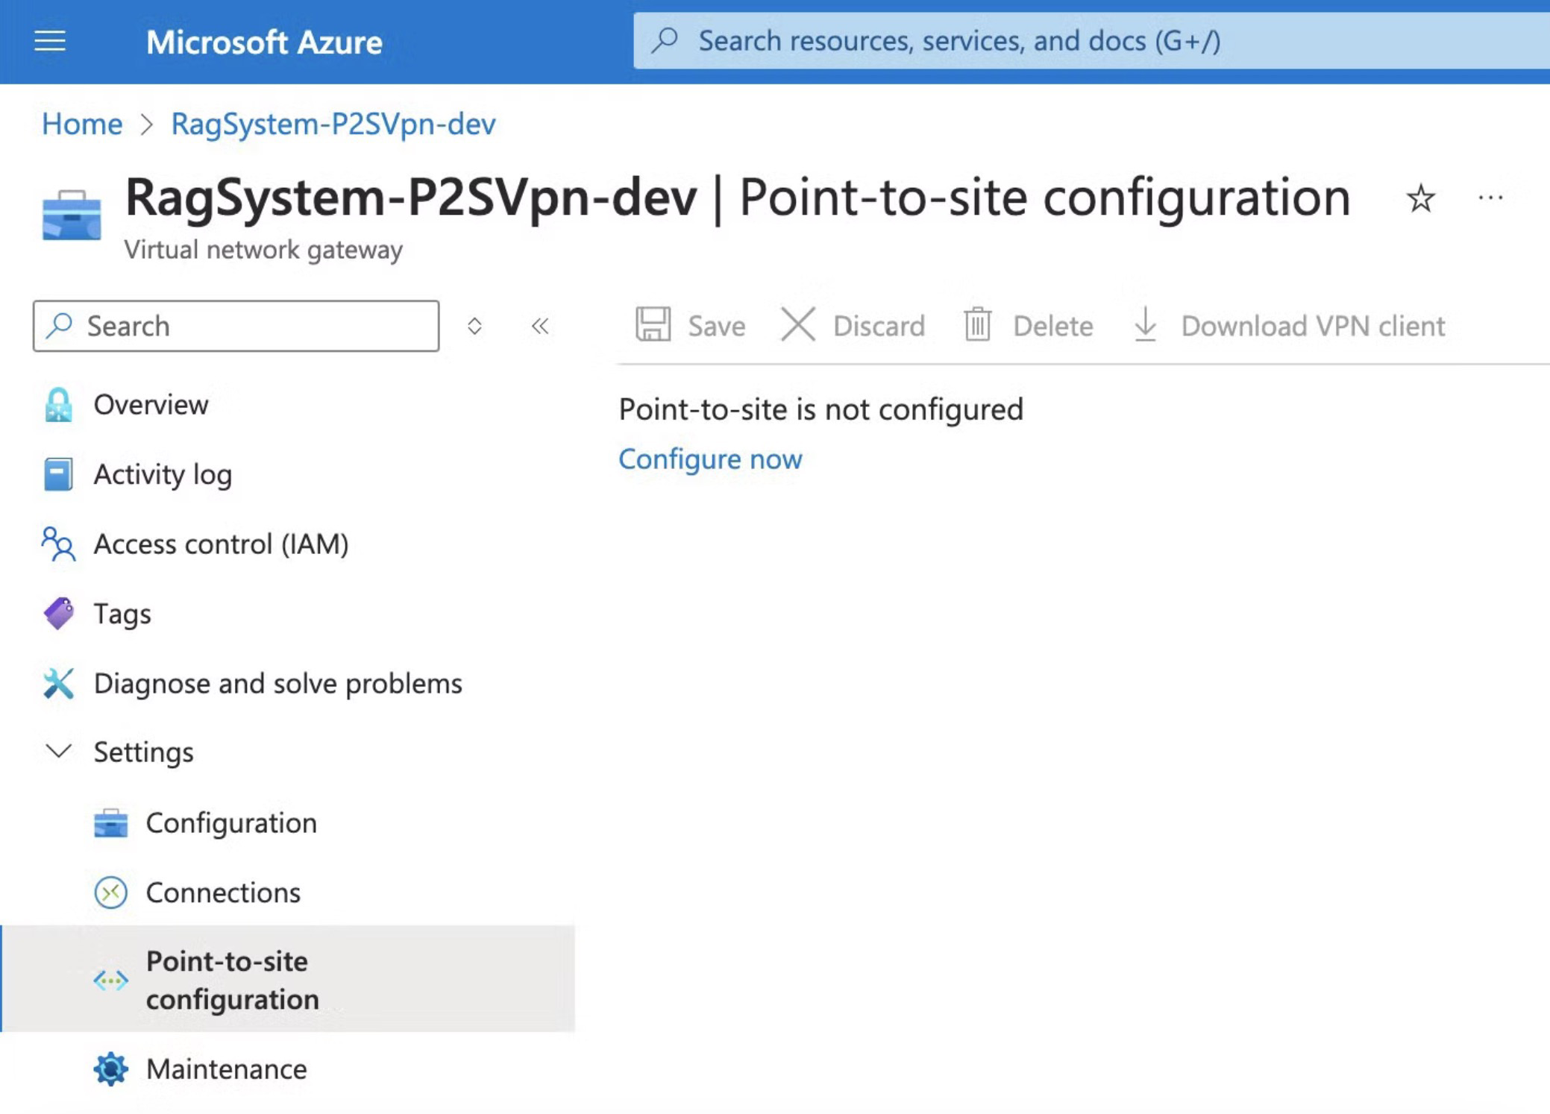Click RagSystem-P2SVpn-dev breadcrumb link
The width and height of the screenshot is (1550, 1114).
coord(333,124)
